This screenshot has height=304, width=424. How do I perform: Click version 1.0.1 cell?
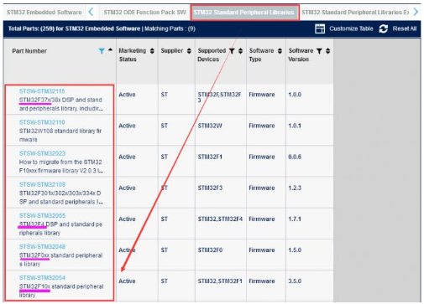tap(295, 126)
